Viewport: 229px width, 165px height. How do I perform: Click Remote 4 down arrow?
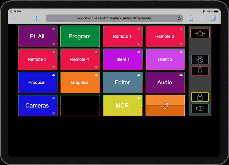pyautogui.click(x=96, y=67)
